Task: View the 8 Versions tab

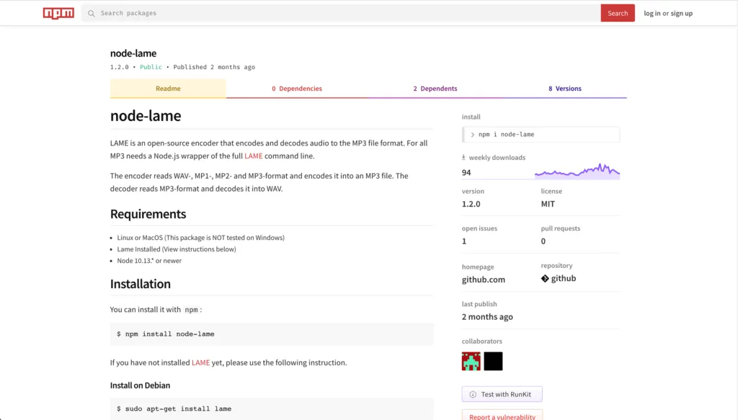Action: [565, 89]
